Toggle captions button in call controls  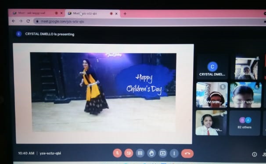(140, 153)
